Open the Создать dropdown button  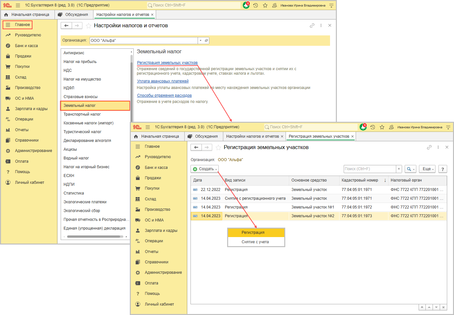[x=205, y=169]
